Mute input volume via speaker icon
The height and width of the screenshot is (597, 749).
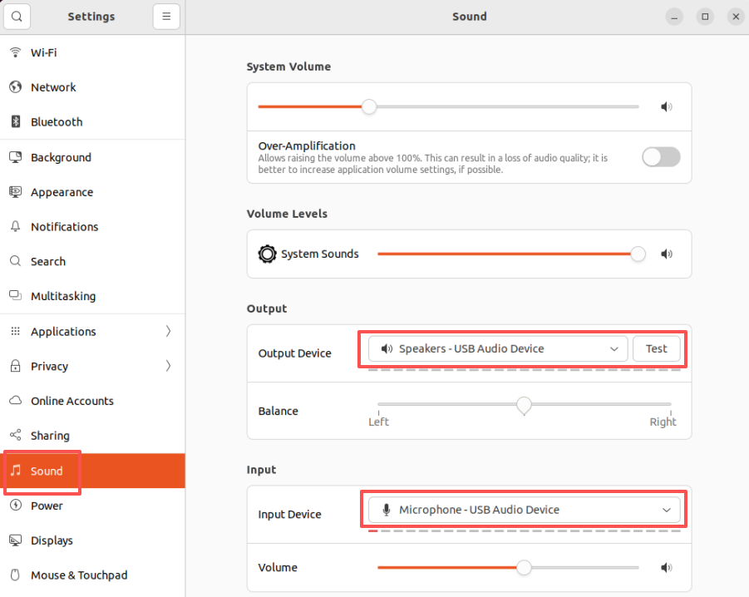tap(667, 567)
